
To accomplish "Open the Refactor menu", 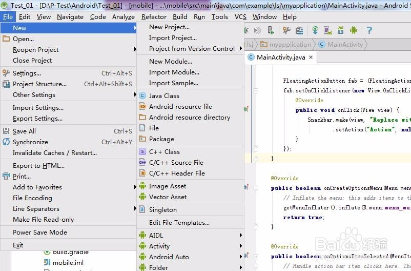I will [154, 17].
